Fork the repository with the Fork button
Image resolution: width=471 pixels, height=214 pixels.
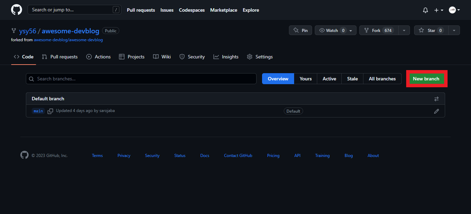click(x=379, y=30)
